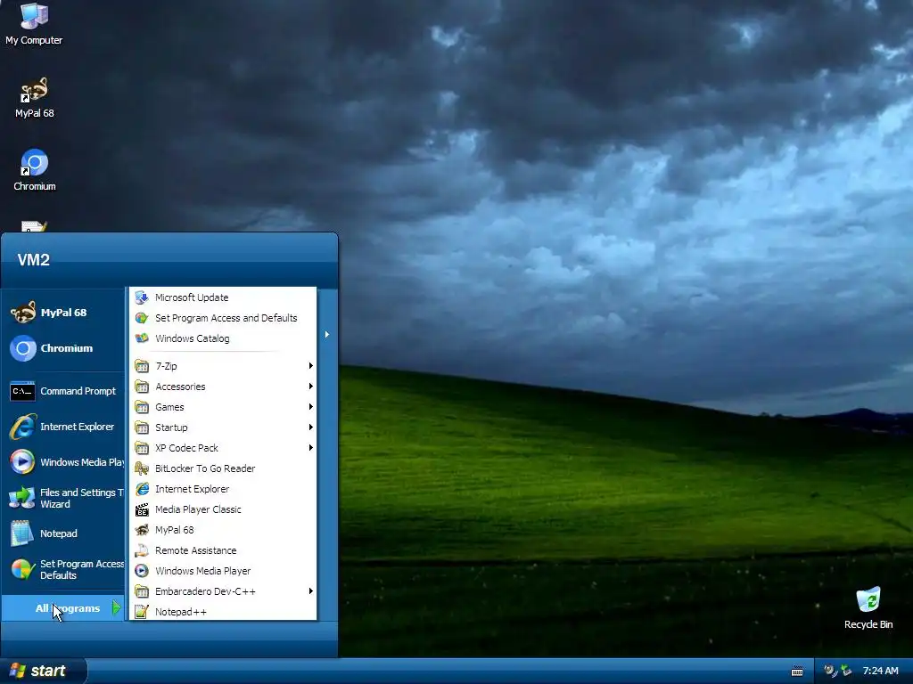The image size is (913, 684).
Task: Launch Windows Media Player from All Programs list
Action: pos(223,571)
